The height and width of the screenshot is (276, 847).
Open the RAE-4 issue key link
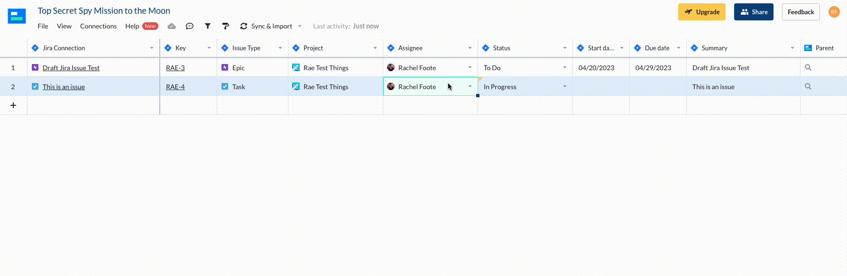175,87
